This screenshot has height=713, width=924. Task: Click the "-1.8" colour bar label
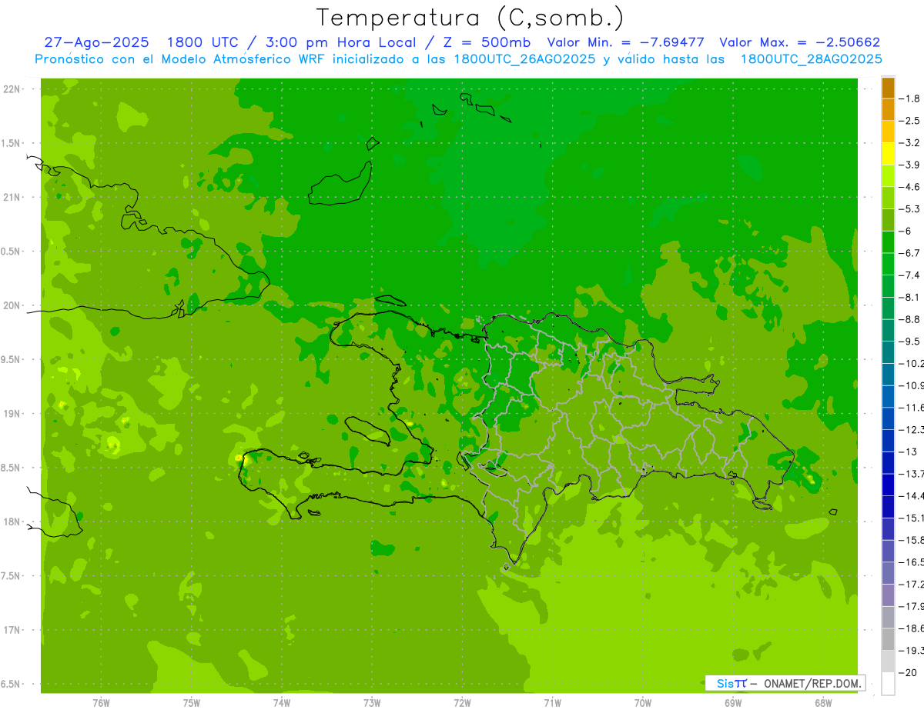point(910,99)
